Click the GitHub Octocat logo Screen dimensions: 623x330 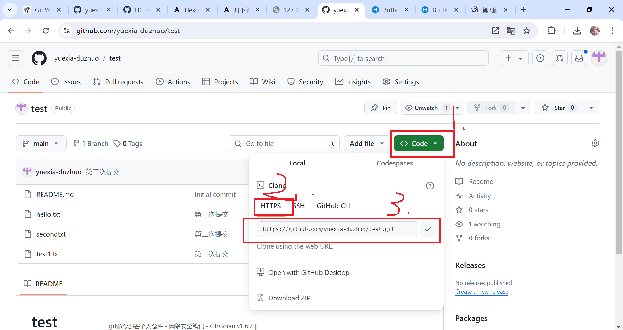point(39,58)
